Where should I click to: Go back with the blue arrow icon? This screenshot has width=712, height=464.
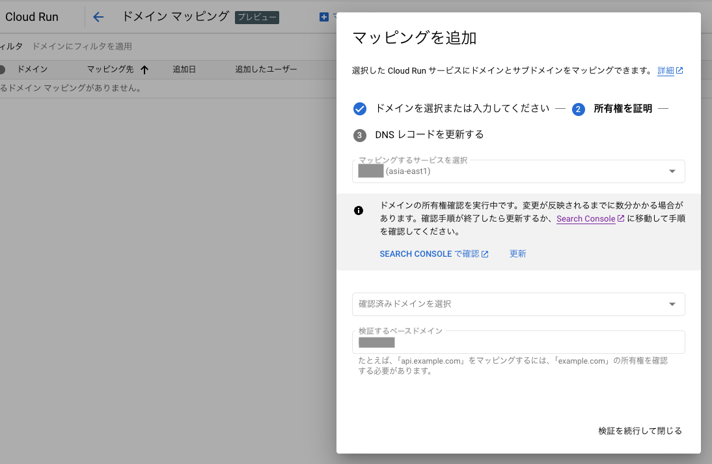click(98, 18)
